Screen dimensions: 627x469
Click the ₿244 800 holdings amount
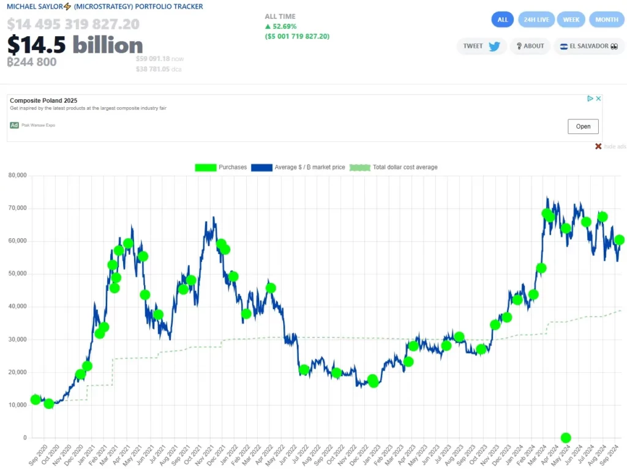point(32,62)
